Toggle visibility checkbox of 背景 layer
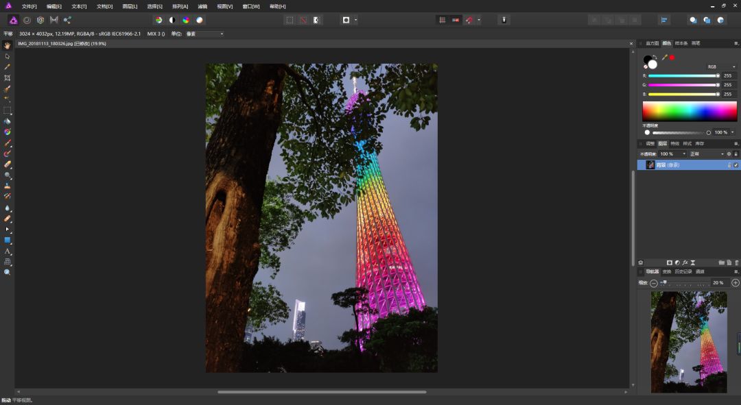741x405 pixels. click(x=736, y=165)
